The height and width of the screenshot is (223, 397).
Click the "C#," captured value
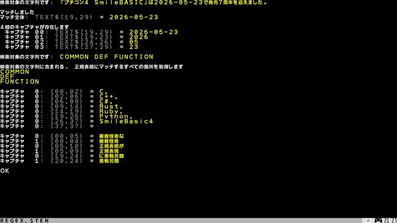(106, 101)
